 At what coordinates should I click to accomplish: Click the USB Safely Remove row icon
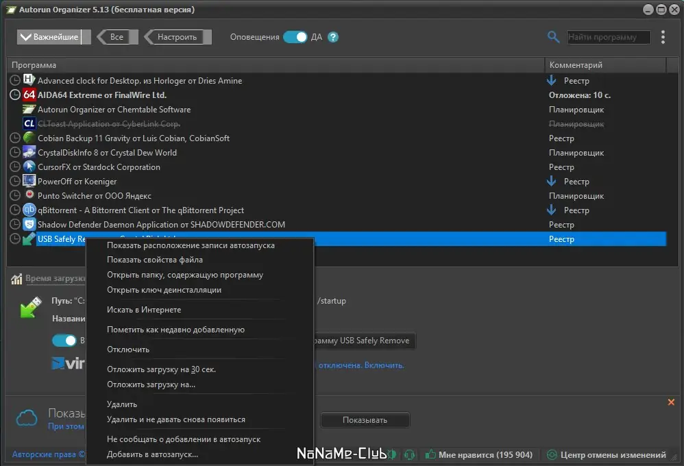(x=29, y=238)
